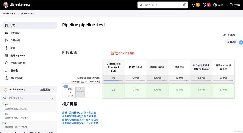Go to Dashboard breadcrumb link
The width and height of the screenshot is (243, 133).
point(9,14)
